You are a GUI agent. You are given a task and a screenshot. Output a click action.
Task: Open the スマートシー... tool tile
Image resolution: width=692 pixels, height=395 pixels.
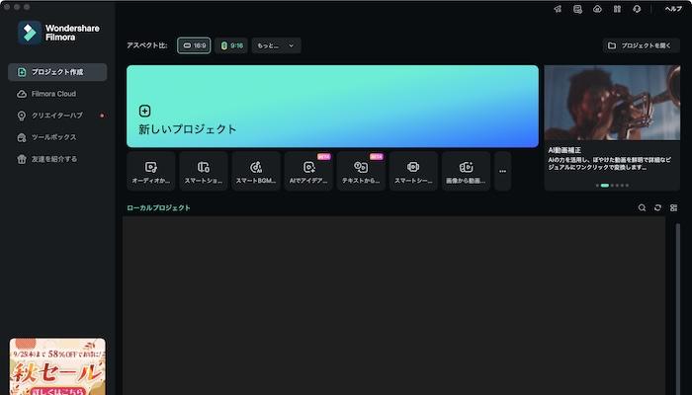tap(413, 171)
